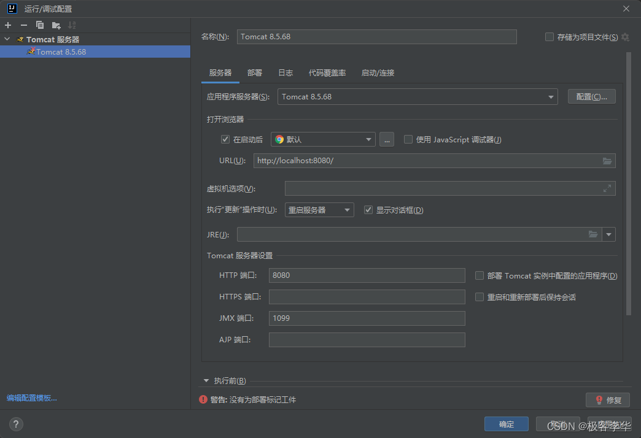Switch to the Server tab
The image size is (641, 438).
[220, 73]
